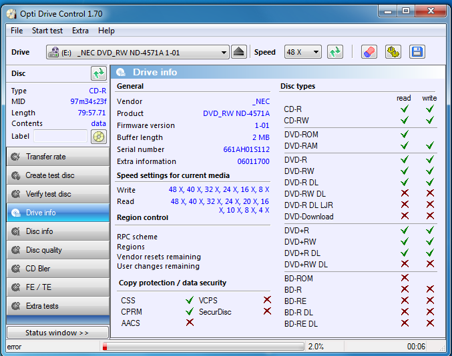Click the RPC scheme label
This screenshot has height=356, width=452.
[x=138, y=237]
